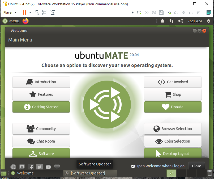Open the Mastodon social icon

pyautogui.click(x=22, y=167)
